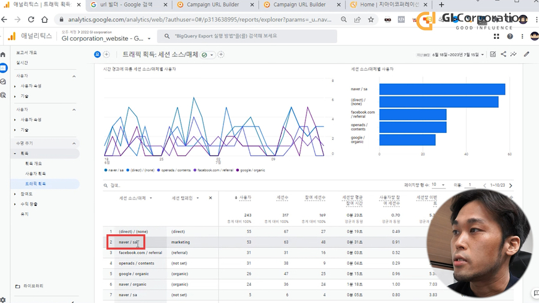Reload the current page

point(31,20)
